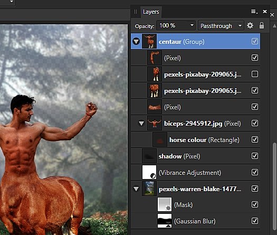The height and width of the screenshot is (235, 277).
Task: Collapse the centaur group
Action: click(136, 42)
